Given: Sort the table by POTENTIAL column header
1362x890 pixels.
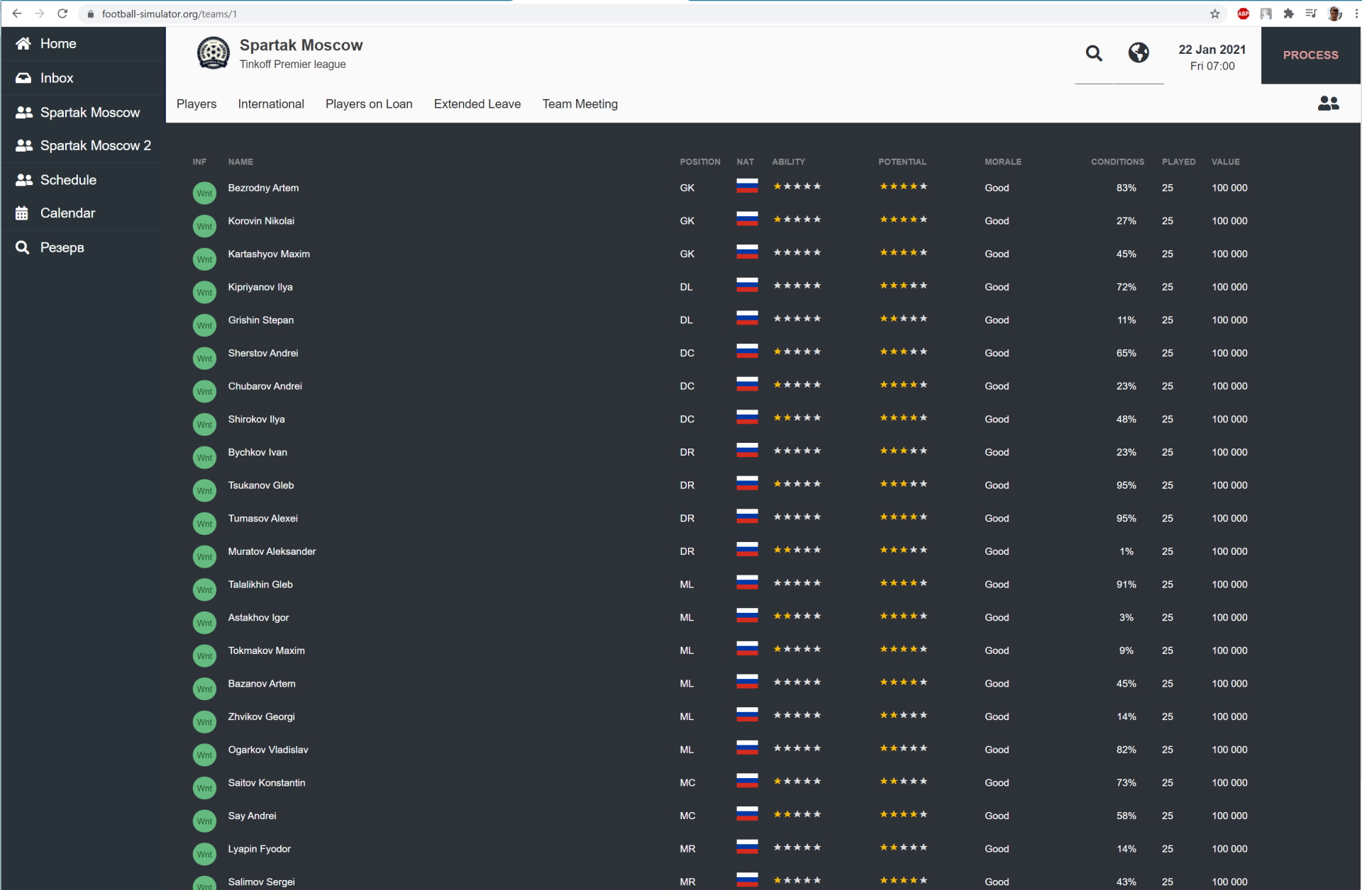Looking at the screenshot, I should [902, 162].
